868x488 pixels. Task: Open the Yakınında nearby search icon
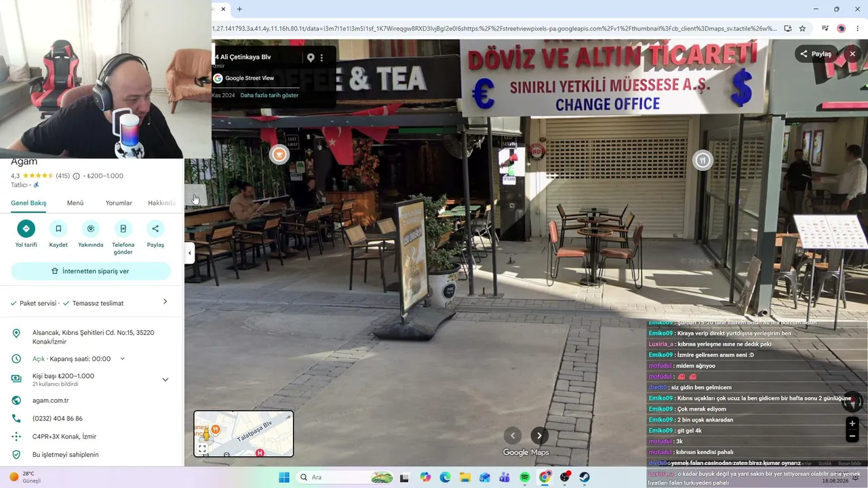tap(91, 228)
